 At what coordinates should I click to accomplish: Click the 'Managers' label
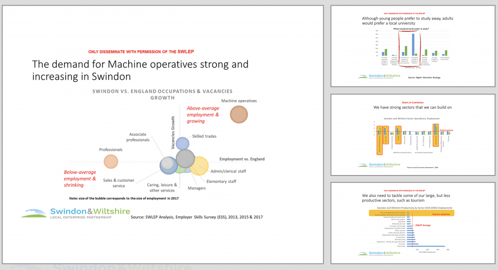[197, 188]
